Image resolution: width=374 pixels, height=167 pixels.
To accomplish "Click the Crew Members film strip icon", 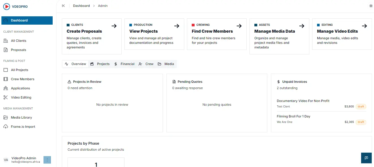I will tap(6, 79).
